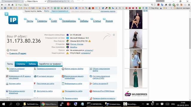Open the Action Center notification icon
The image size is (191, 107).
coord(162,104)
